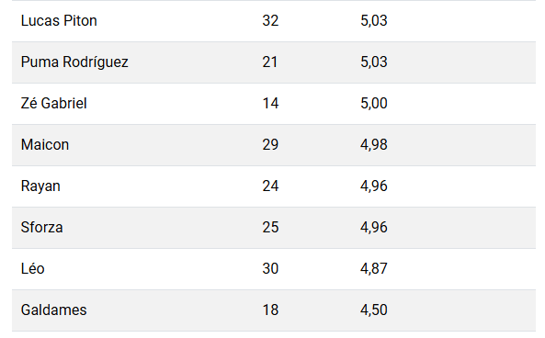Click the 4,50 rating for Galdames
Image resolution: width=545 pixels, height=338 pixels.
click(x=374, y=310)
